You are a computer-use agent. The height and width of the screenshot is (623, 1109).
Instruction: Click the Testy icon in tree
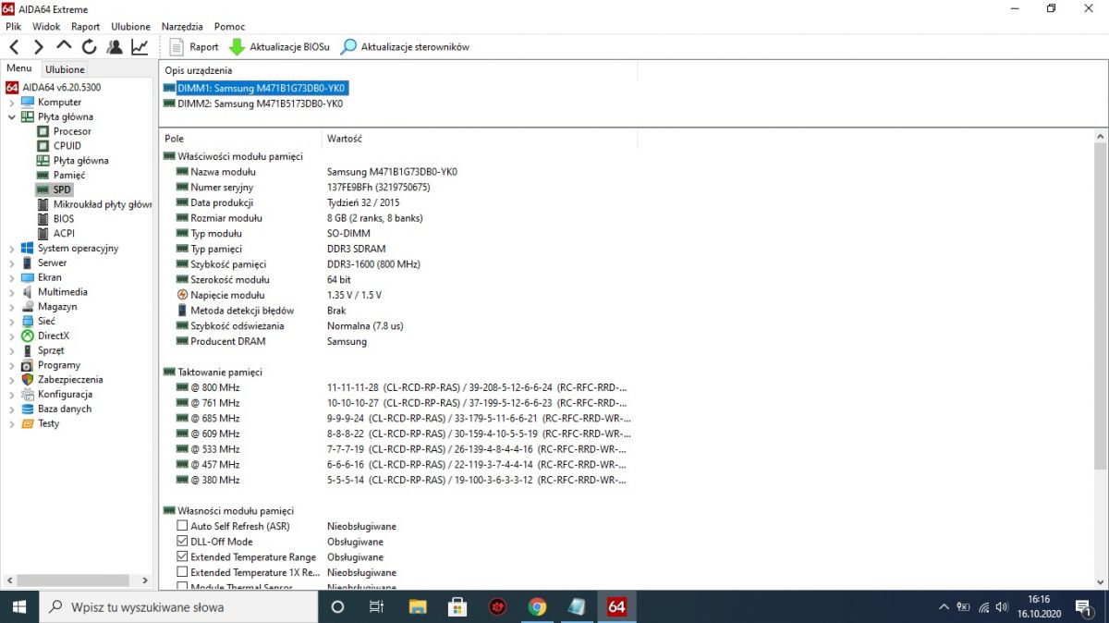tap(28, 423)
